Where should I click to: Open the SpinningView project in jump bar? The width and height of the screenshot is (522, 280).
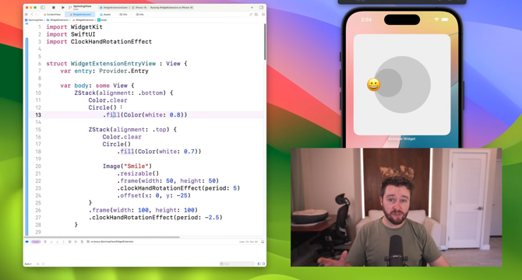tap(34, 20)
